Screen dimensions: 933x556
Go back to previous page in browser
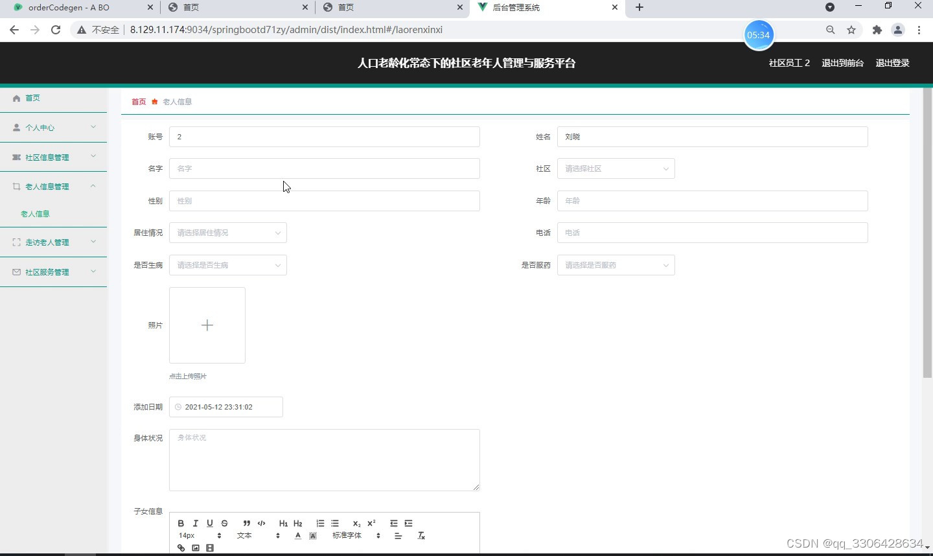[x=14, y=30]
